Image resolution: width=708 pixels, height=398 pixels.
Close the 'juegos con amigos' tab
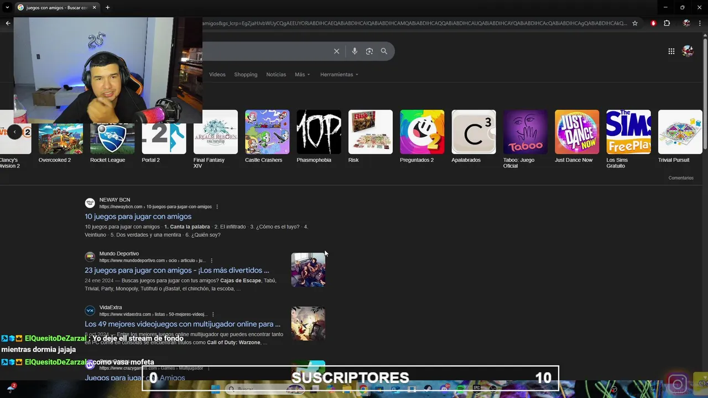94,7
